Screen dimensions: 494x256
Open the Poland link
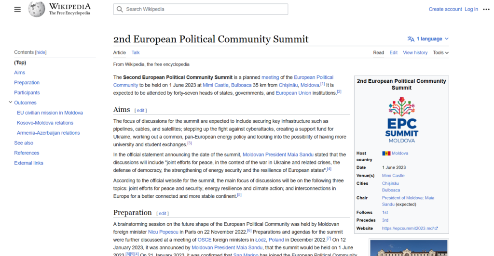click(276, 240)
